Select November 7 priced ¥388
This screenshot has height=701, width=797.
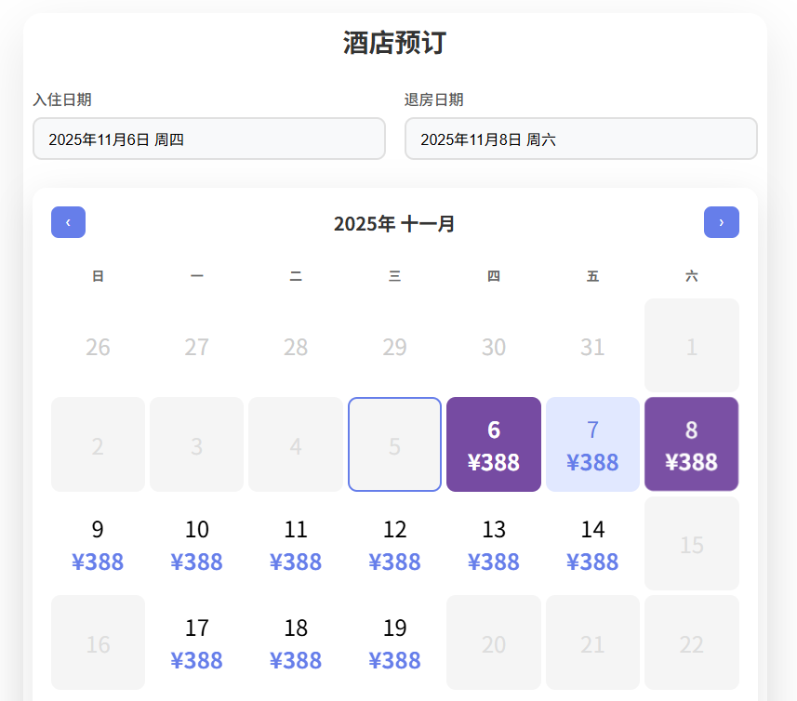coord(592,444)
